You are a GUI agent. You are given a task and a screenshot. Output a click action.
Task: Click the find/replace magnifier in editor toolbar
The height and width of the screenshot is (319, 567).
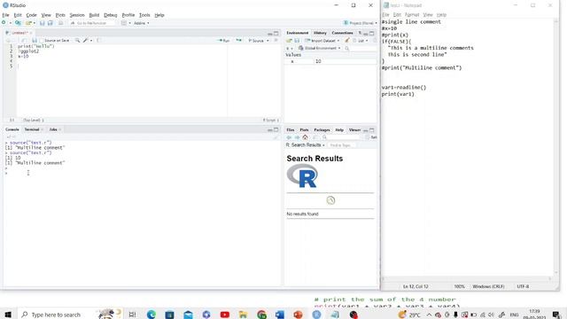(x=77, y=41)
